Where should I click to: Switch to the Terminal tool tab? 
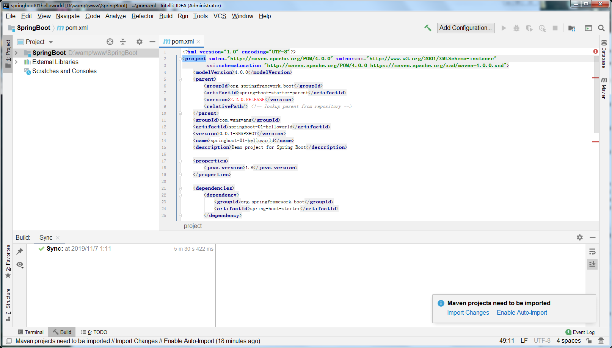click(x=31, y=332)
